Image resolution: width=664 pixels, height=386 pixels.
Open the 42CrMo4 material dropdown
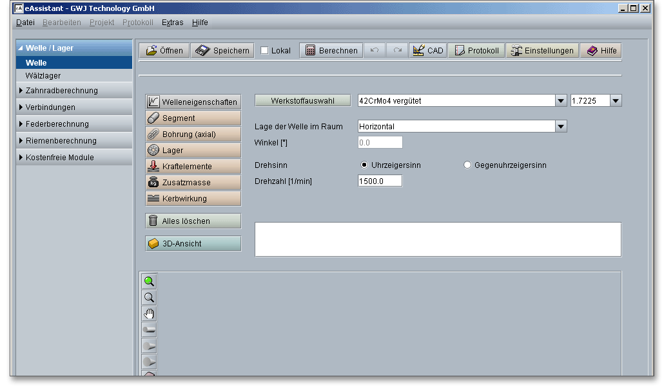point(560,100)
